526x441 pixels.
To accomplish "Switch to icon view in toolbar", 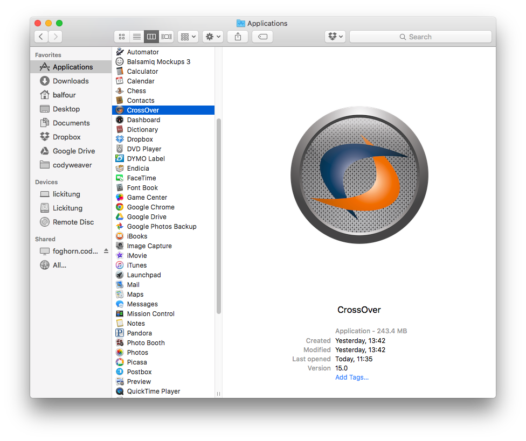I will pyautogui.click(x=122, y=37).
